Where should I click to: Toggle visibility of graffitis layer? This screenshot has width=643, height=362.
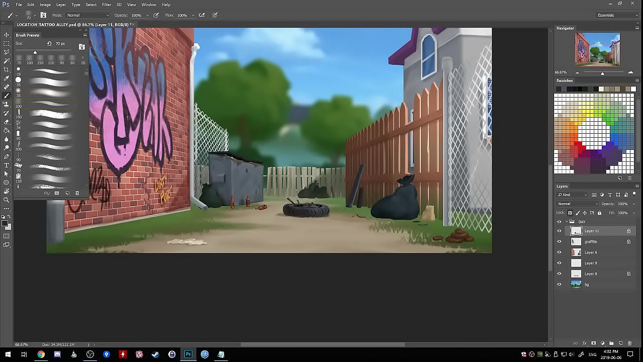(x=559, y=242)
